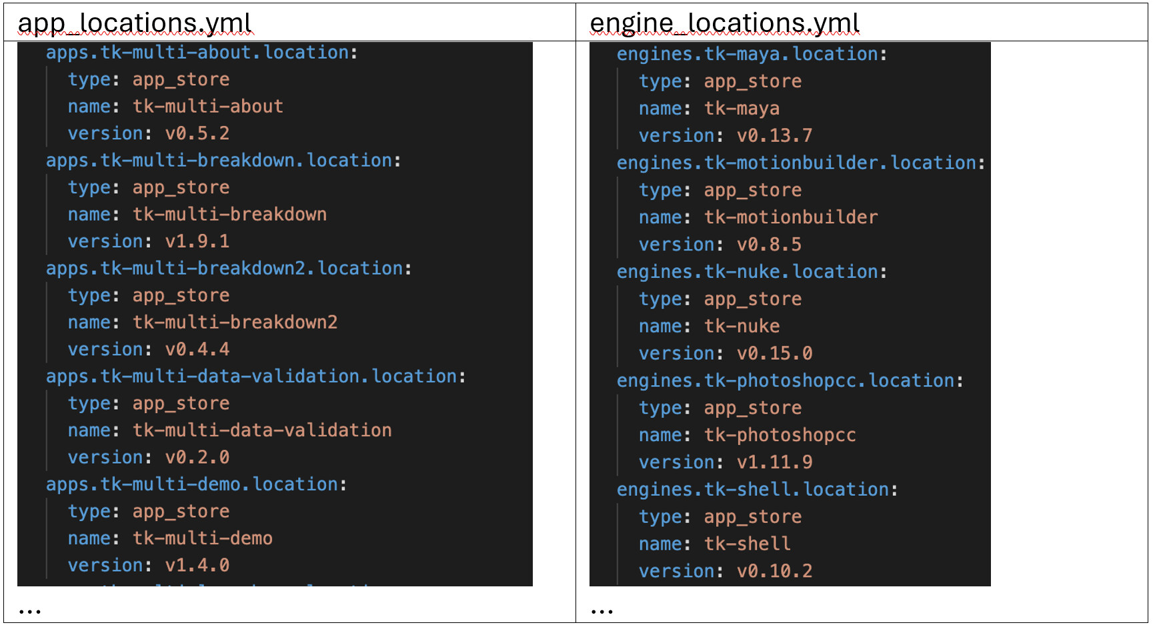1155x631 pixels.
Task: Click the apps.tk-multi-about.location key line
Action: [x=201, y=53]
